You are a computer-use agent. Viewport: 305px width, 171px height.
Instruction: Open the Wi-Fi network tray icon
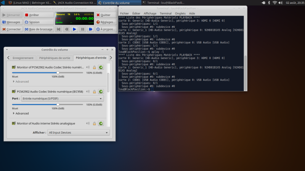pos(274,3)
